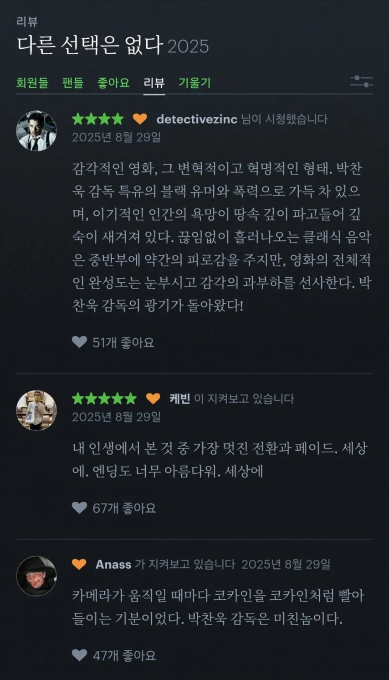Open 케빈's avatar picture
This screenshot has width=389, height=680.
point(36,410)
